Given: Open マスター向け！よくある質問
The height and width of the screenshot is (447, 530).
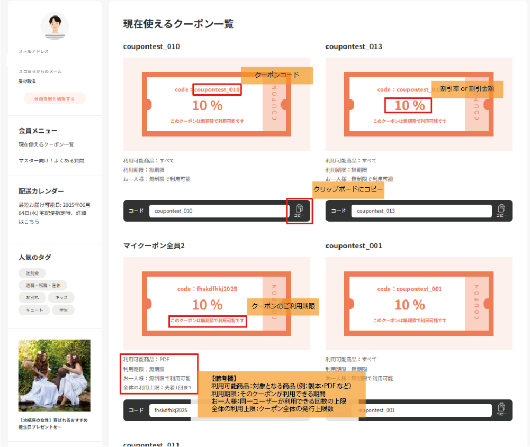Looking at the screenshot, I should click(50, 160).
